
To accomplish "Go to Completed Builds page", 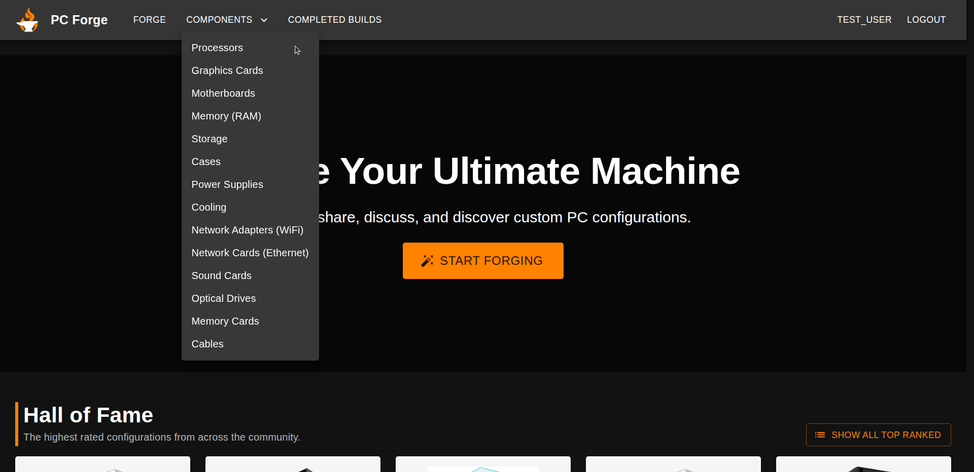I will 334,20.
